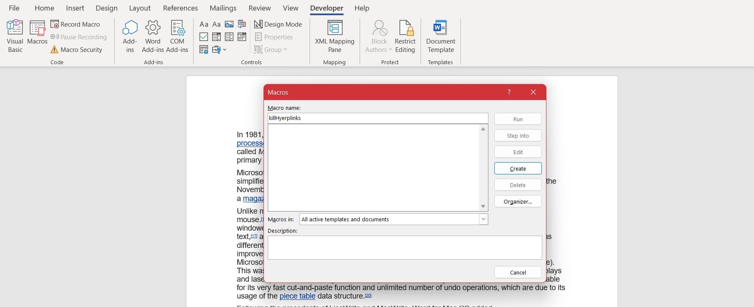Open Document Template dialog
This screenshot has height=307, width=754.
coord(441,37)
